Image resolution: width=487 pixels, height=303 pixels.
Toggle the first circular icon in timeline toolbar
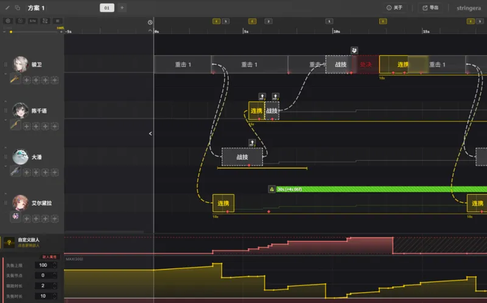point(8,21)
